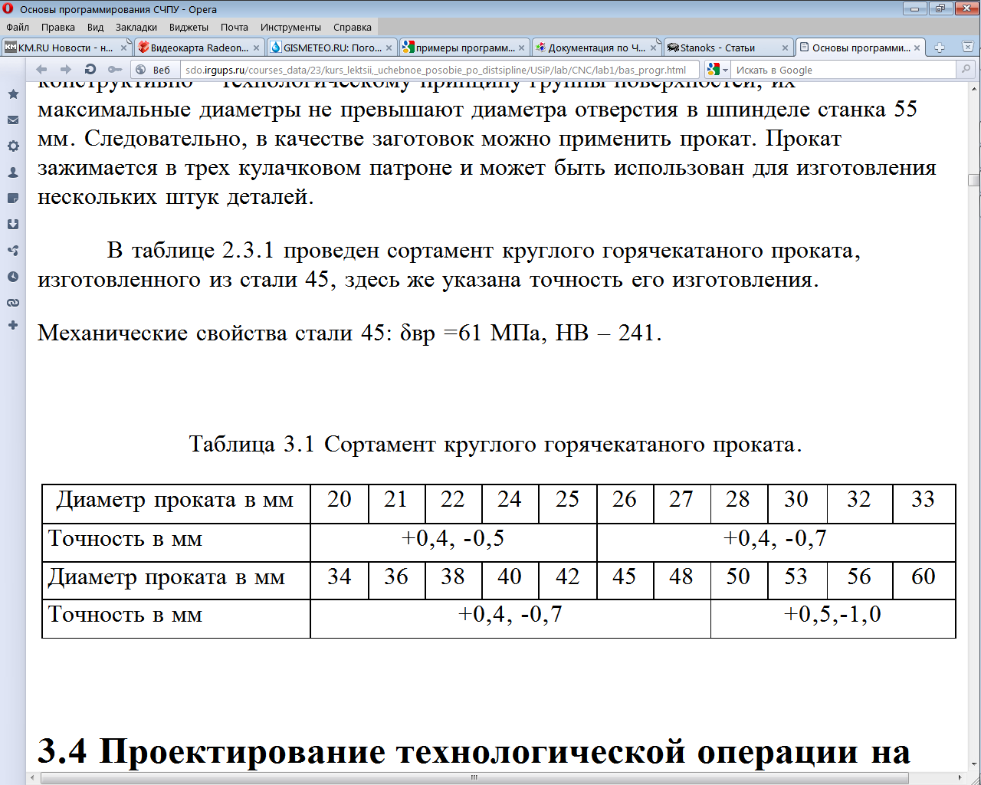Open the Bookmarks panel star icon

point(13,94)
